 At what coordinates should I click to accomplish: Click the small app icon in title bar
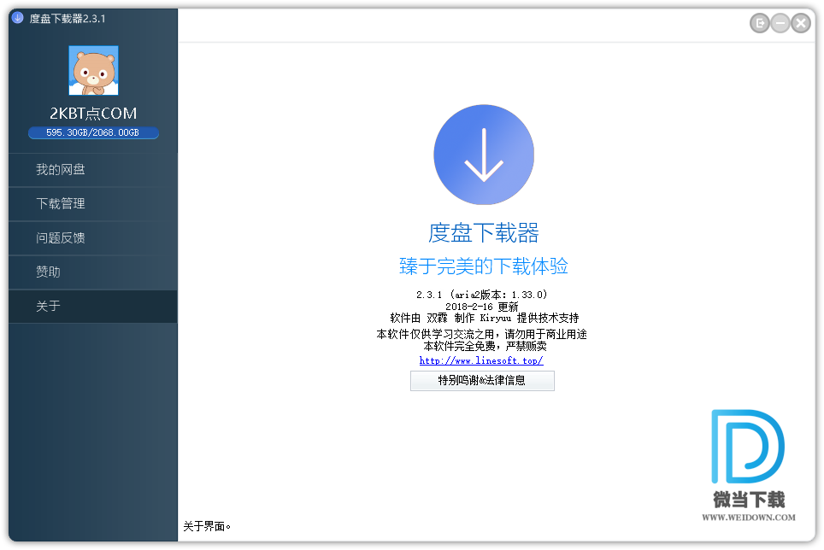pyautogui.click(x=18, y=18)
